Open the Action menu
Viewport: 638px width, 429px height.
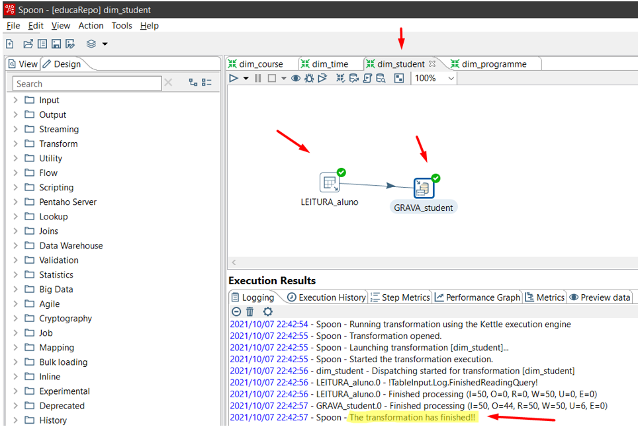(91, 26)
